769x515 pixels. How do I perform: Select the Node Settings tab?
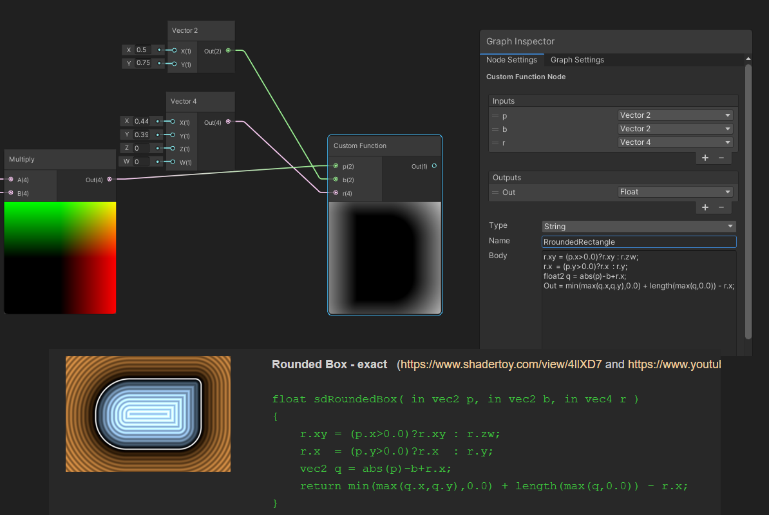pyautogui.click(x=511, y=60)
